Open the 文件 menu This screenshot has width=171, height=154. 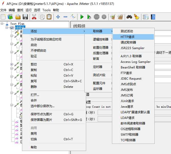(x=3, y=10)
